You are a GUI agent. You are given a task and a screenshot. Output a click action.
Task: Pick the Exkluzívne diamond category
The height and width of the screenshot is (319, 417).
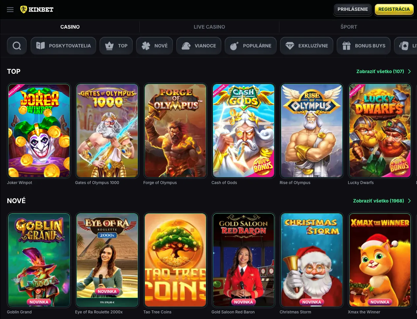tap(307, 46)
